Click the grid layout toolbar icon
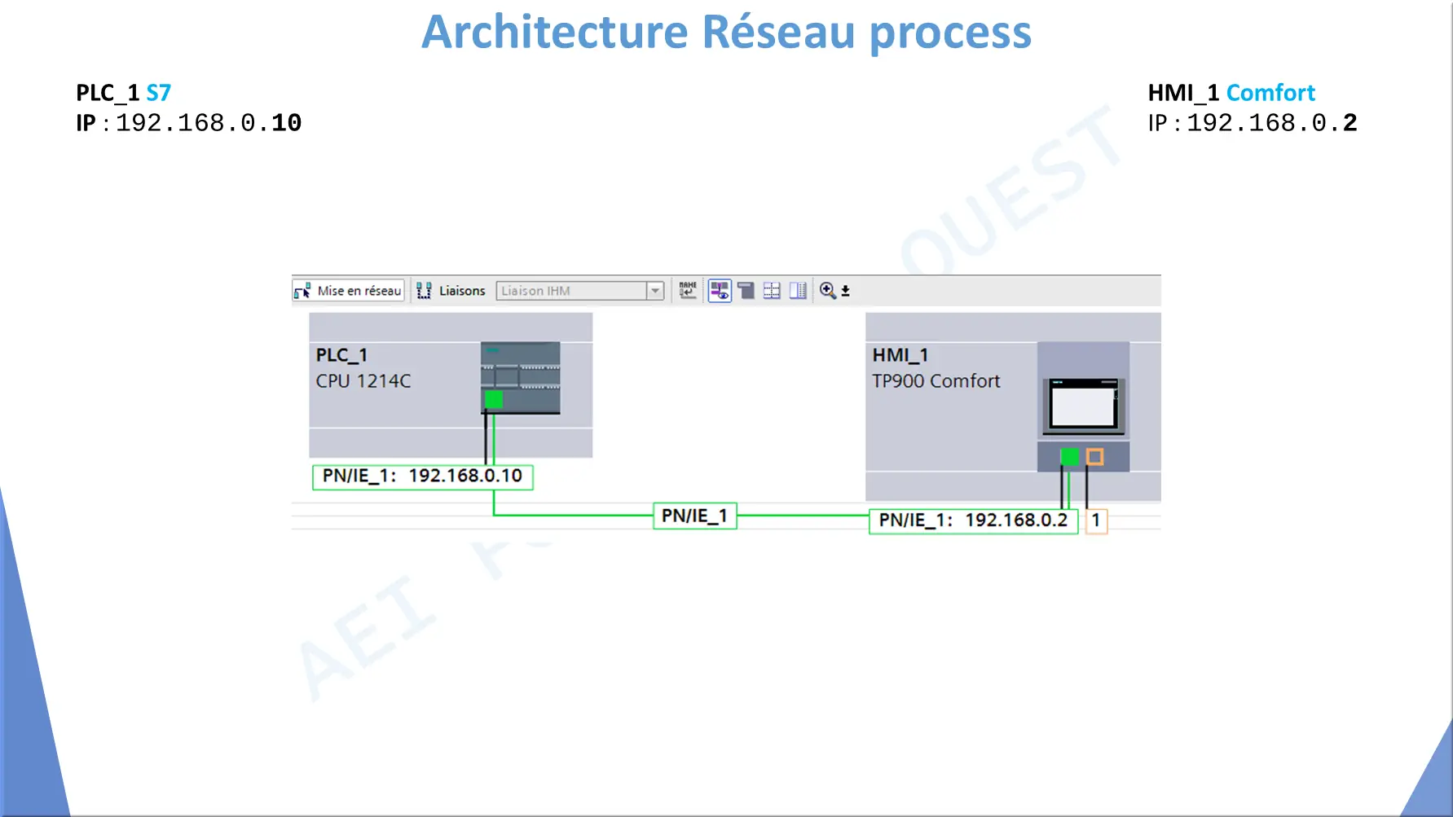 (772, 291)
